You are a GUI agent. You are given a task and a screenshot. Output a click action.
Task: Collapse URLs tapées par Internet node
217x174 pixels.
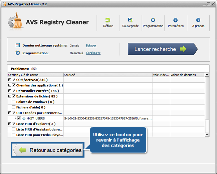click(x=10, y=113)
